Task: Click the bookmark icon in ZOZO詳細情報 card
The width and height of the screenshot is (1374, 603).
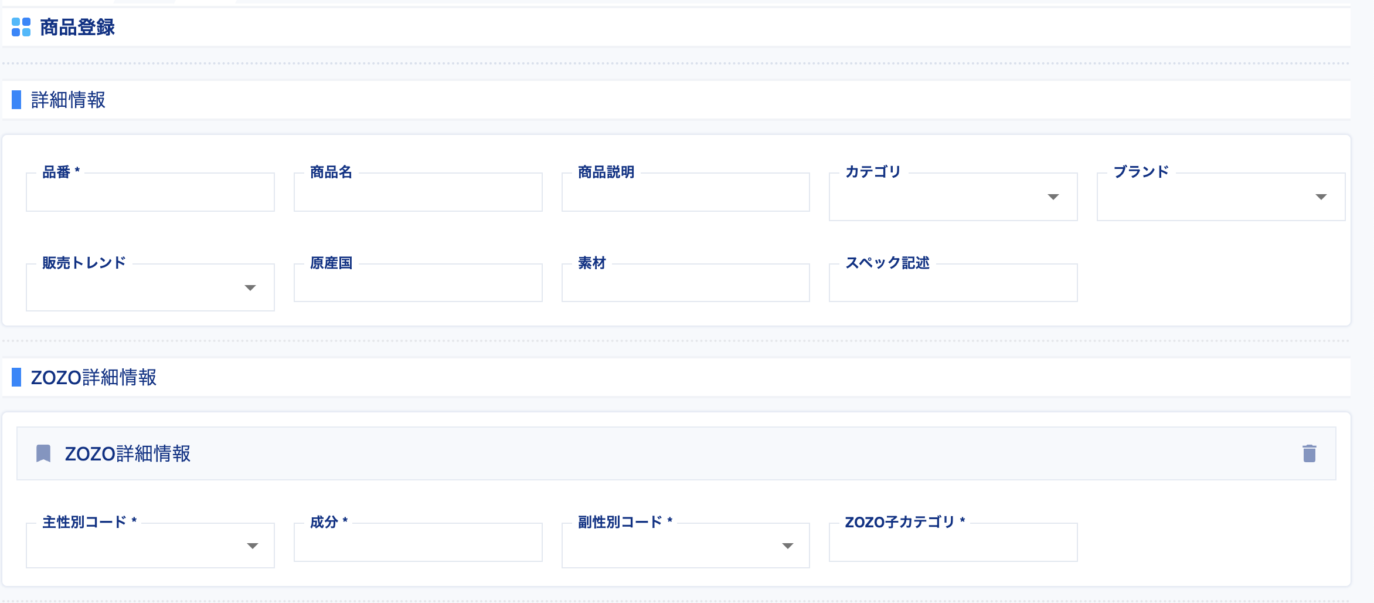Action: coord(44,453)
